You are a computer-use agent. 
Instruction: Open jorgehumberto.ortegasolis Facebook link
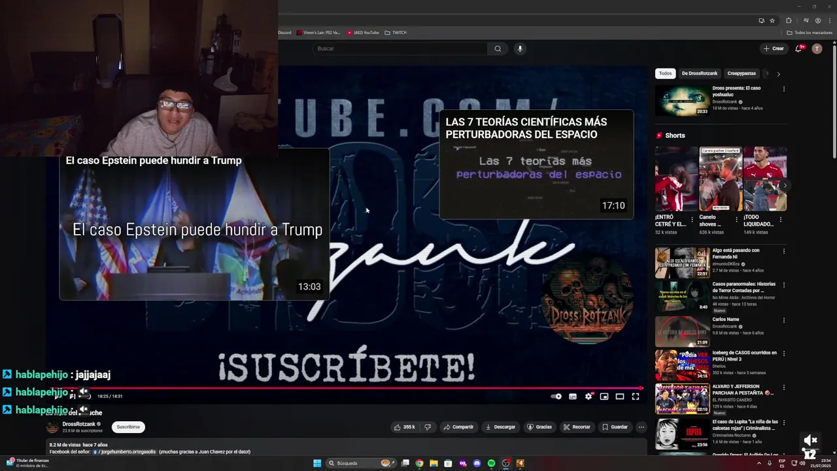pos(126,452)
